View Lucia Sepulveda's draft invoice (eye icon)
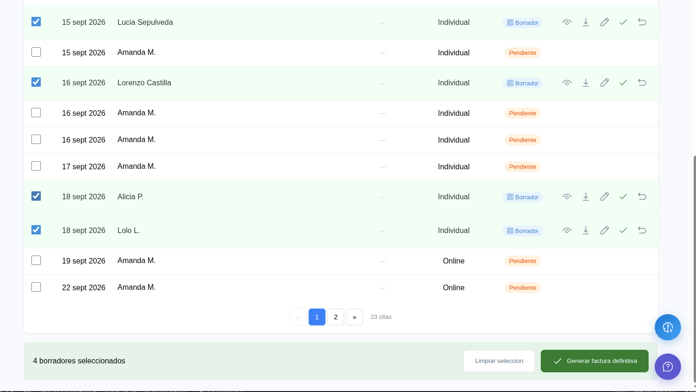Viewport: 696px width, 392px height. [x=567, y=22]
